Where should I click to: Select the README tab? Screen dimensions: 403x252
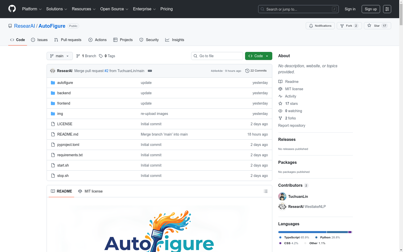[61, 191]
